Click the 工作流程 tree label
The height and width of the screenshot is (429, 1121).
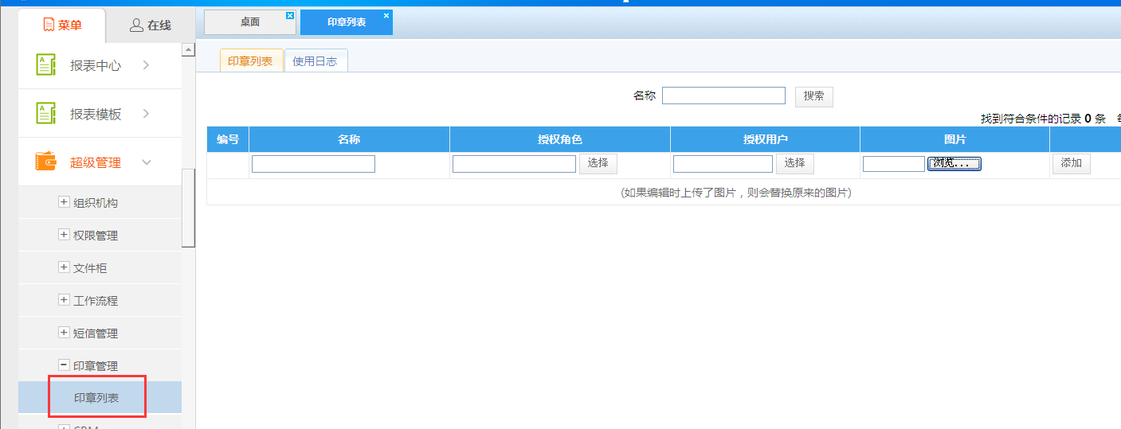[x=96, y=301]
